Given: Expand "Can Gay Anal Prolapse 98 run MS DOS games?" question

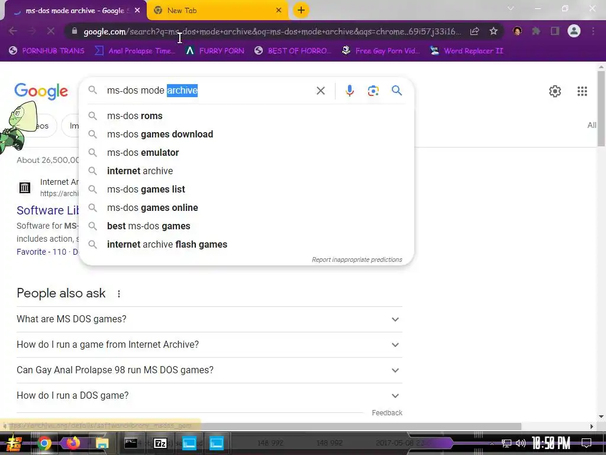Looking at the screenshot, I should (209, 370).
